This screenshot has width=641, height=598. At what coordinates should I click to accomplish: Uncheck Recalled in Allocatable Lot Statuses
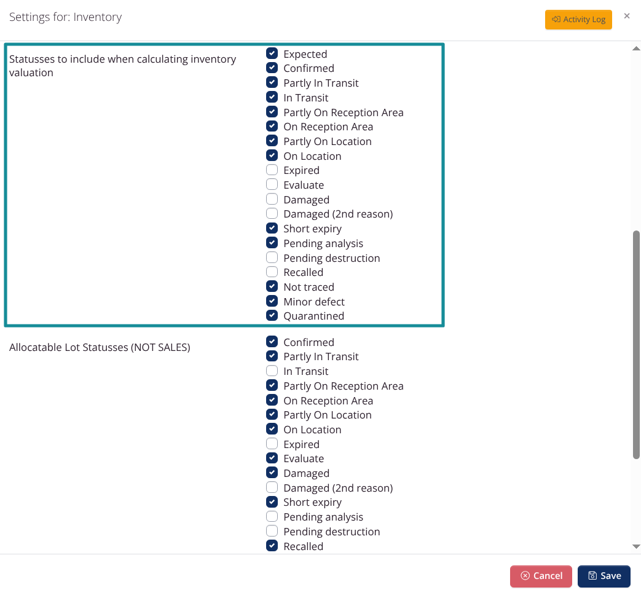point(272,546)
